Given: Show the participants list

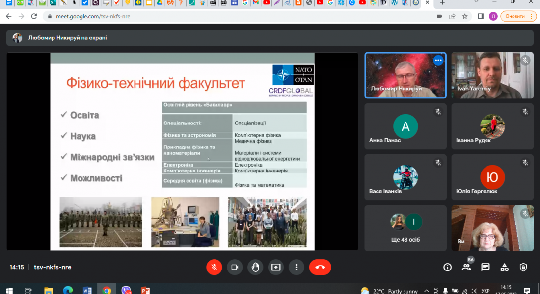Looking at the screenshot, I should click(x=466, y=267).
